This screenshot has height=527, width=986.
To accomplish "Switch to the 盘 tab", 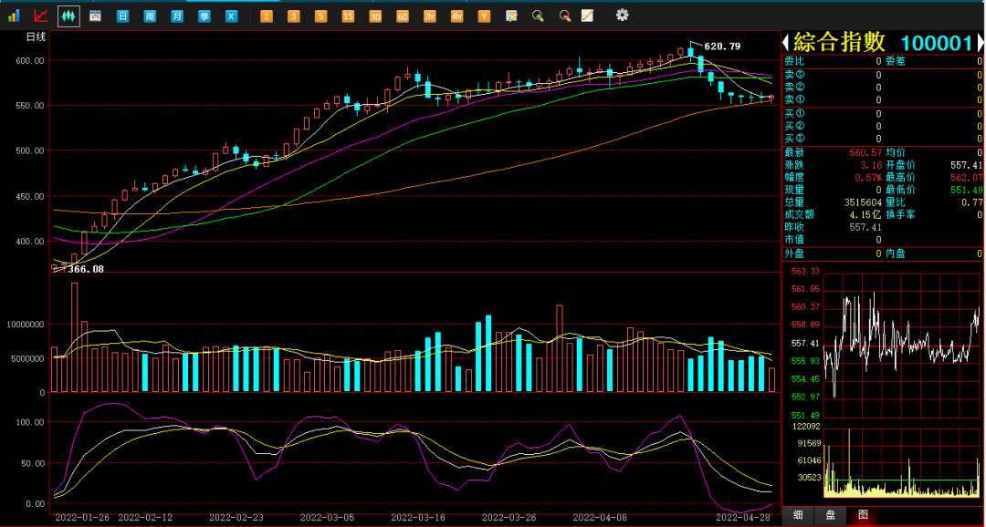I will pyautogui.click(x=830, y=515).
